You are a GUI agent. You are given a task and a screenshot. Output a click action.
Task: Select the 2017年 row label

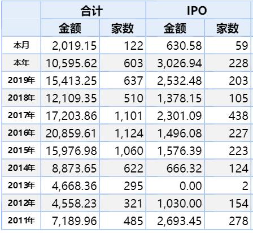[x=21, y=115]
